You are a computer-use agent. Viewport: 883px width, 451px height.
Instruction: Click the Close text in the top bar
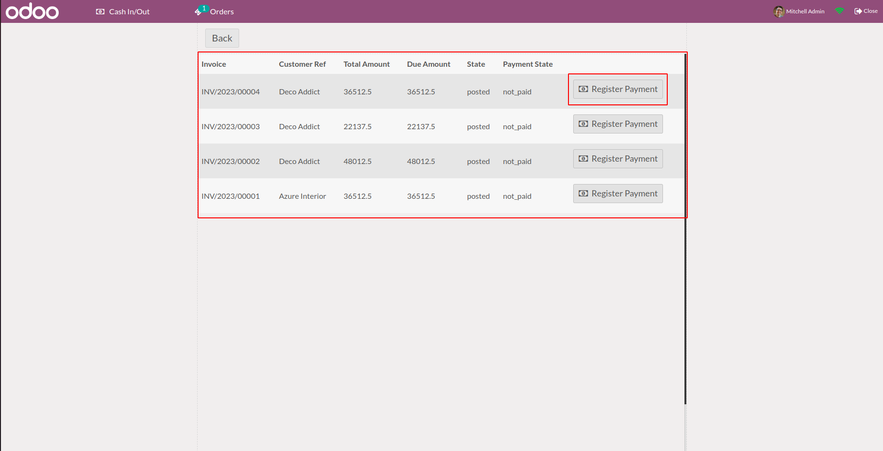point(871,11)
